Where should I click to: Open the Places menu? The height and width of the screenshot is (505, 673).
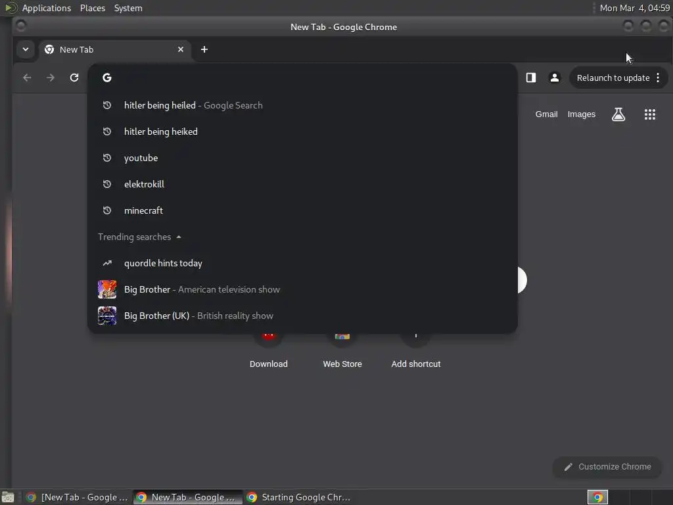[x=93, y=8]
